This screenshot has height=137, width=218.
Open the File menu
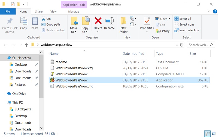click(x=8, y=11)
